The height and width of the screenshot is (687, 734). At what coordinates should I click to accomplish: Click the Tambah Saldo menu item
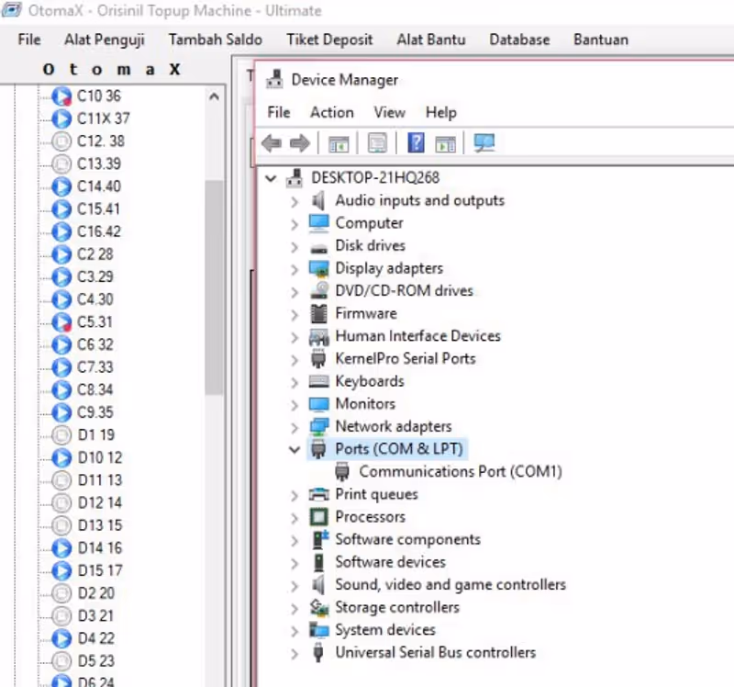[x=215, y=39]
